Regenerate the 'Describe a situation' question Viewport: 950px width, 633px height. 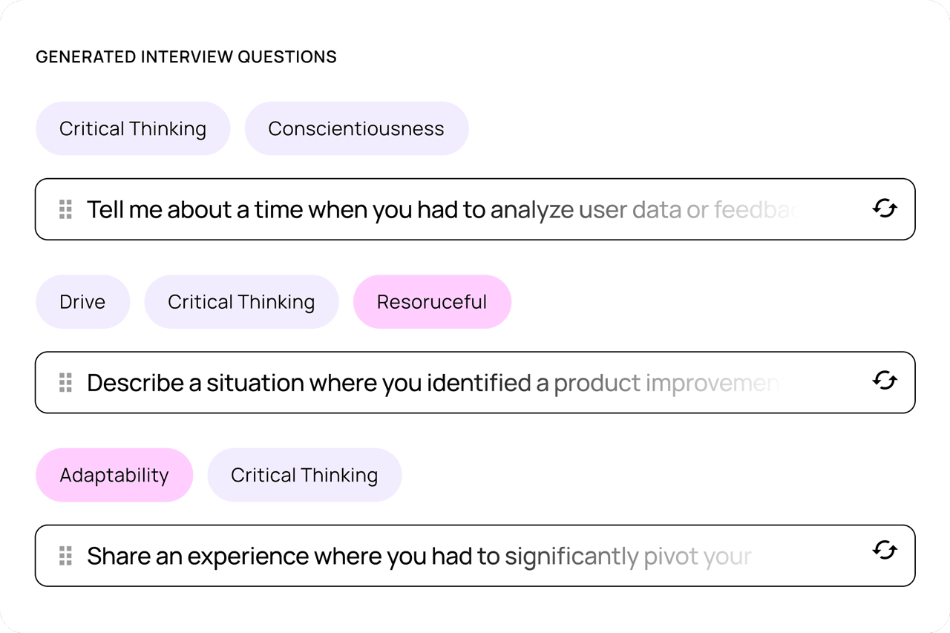[x=884, y=381]
